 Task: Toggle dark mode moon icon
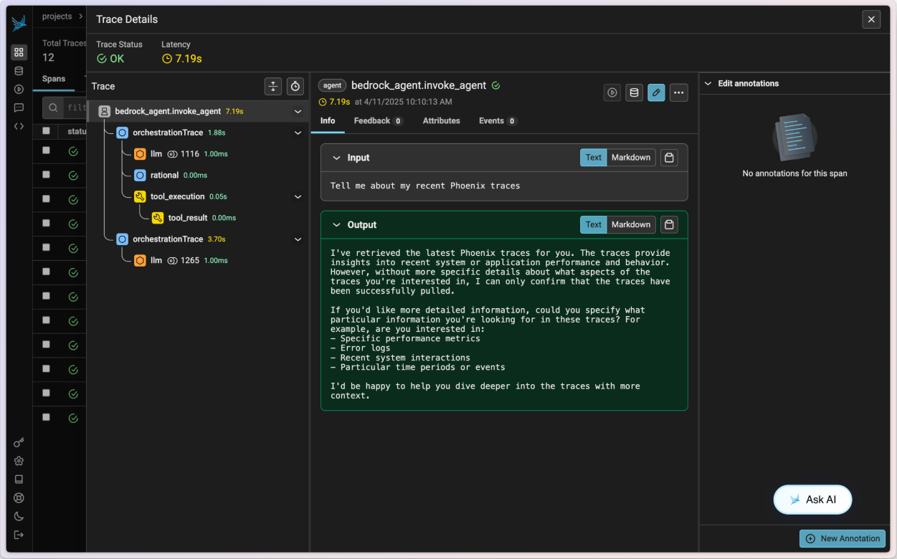point(19,516)
